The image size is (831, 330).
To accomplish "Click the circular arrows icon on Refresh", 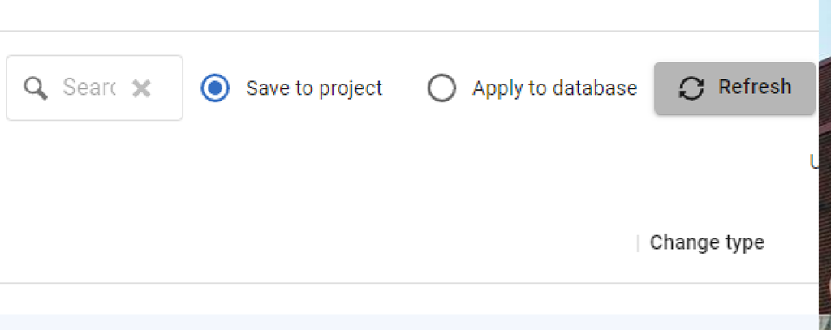I will [x=691, y=88].
